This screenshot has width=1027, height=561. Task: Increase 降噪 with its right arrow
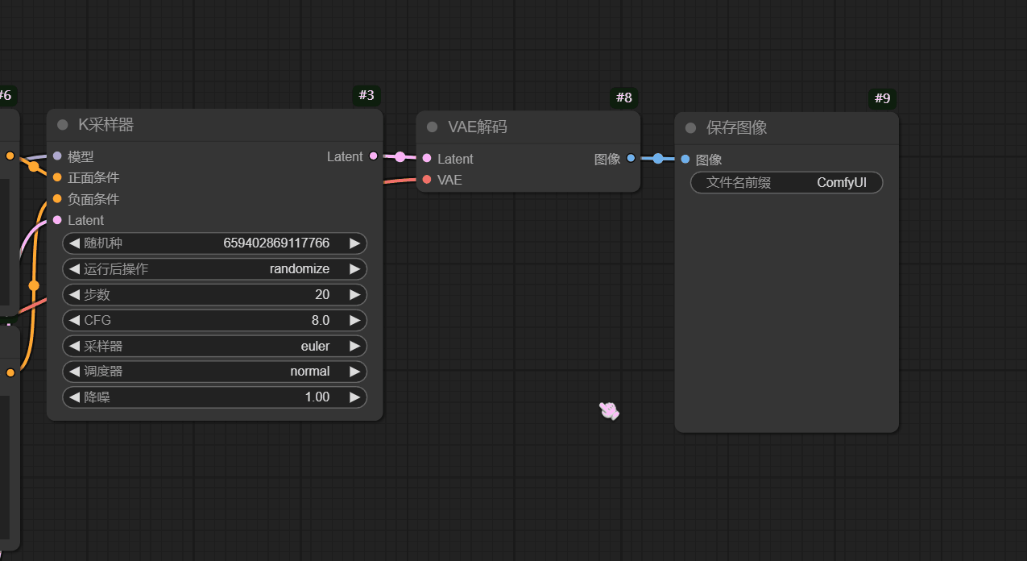coord(354,397)
